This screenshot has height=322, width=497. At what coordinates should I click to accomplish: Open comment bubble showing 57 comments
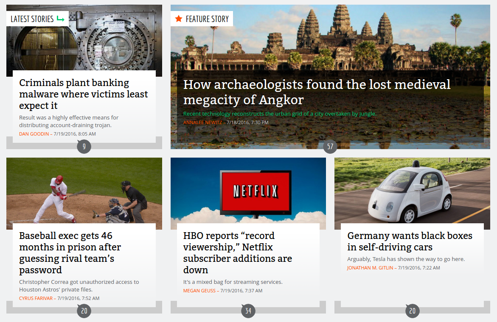point(330,147)
